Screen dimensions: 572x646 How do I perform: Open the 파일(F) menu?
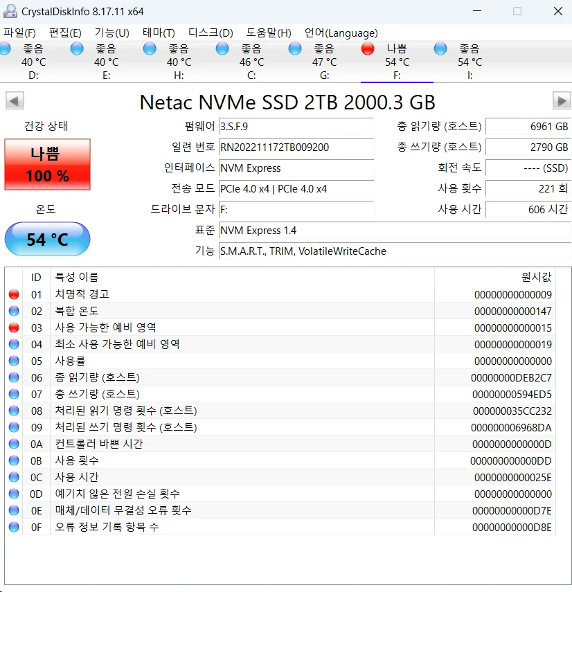(x=20, y=33)
